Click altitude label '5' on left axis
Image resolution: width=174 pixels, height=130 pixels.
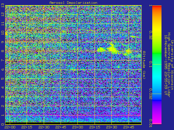click(3, 79)
